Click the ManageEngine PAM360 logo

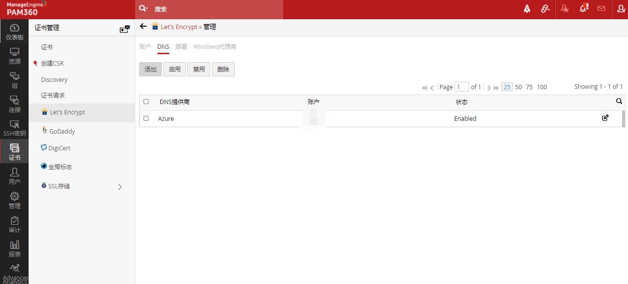coord(26,8)
